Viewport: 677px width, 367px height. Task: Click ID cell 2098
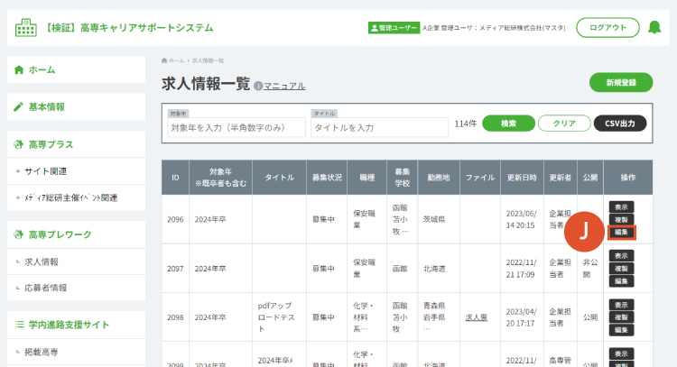(175, 317)
